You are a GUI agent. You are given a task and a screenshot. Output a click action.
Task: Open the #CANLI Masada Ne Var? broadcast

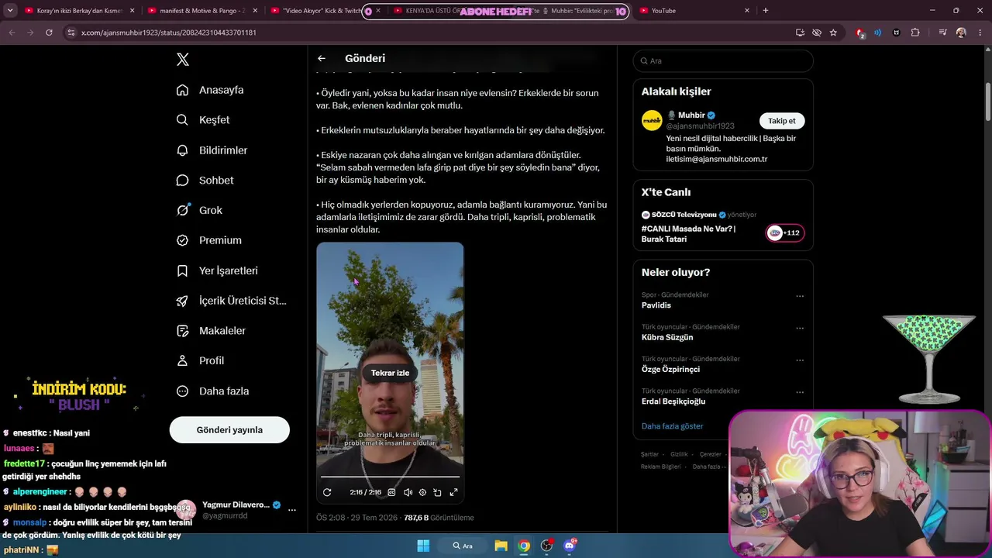(689, 234)
